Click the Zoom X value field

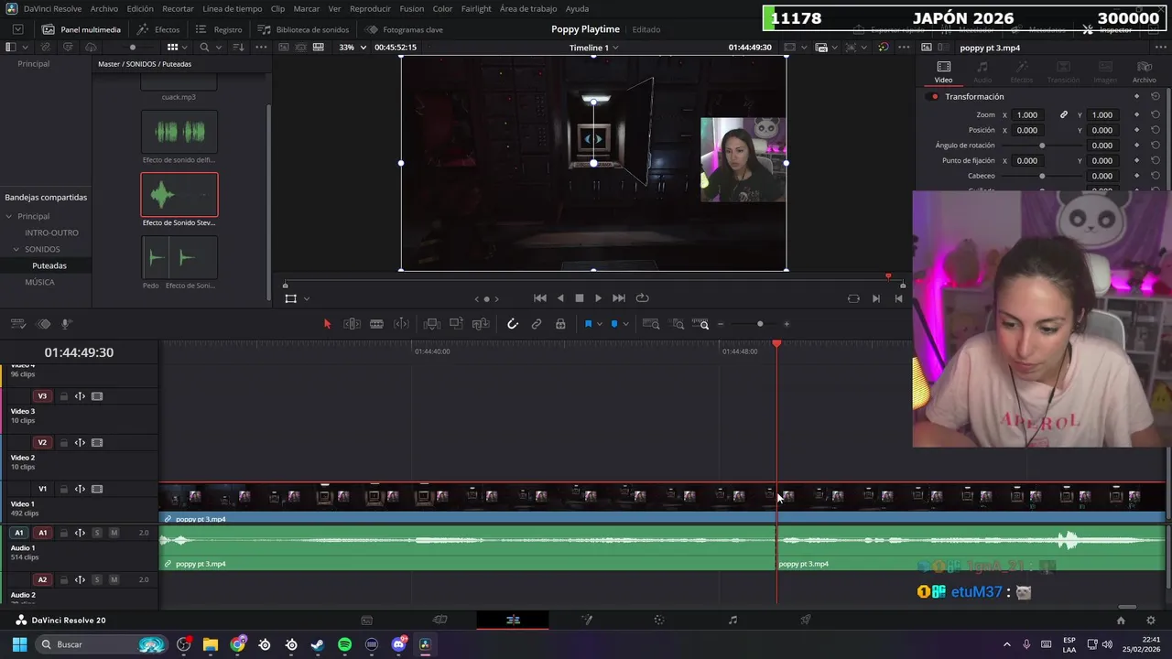(x=1027, y=115)
